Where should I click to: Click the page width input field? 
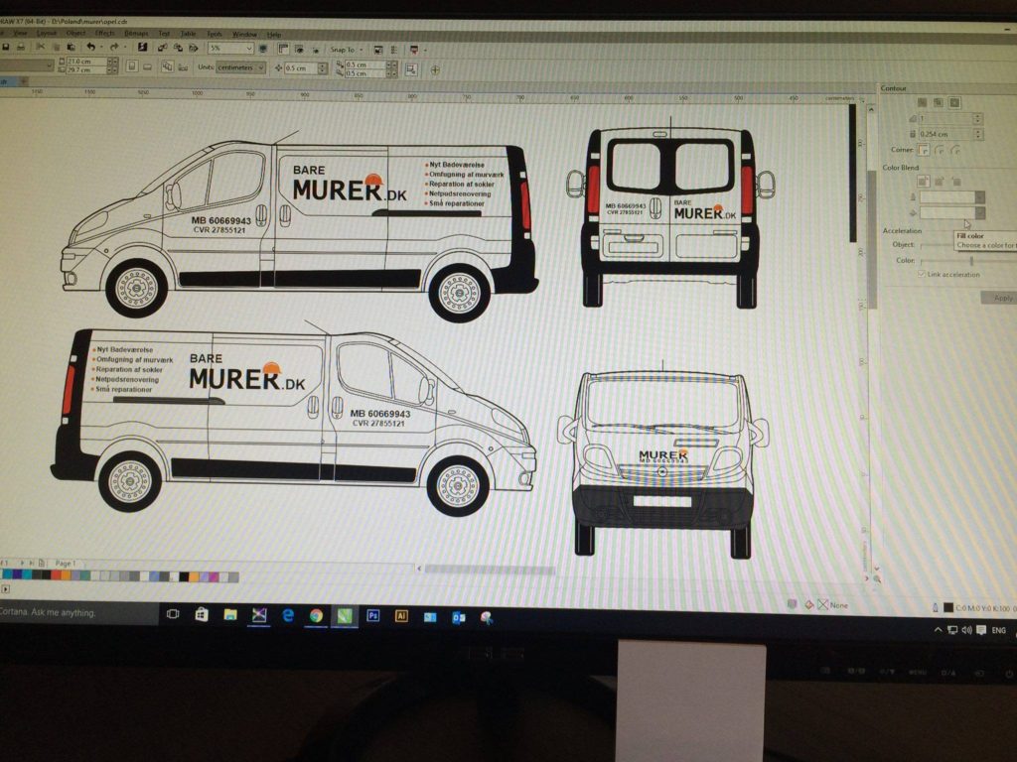(x=85, y=61)
